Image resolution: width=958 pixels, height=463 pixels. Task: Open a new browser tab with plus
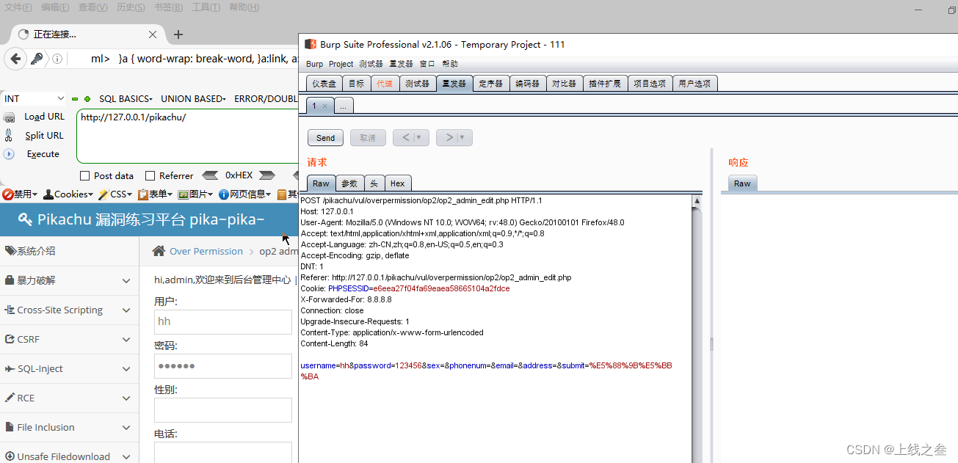point(178,34)
